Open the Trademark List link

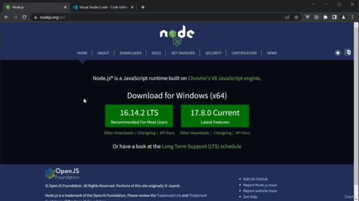pos(169,195)
